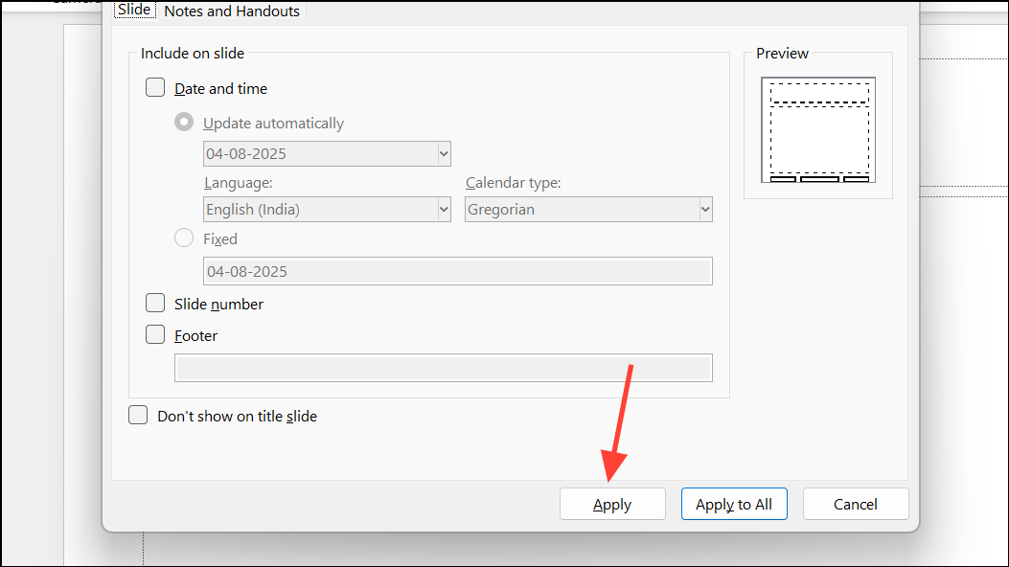Click the Language dropdown chevron arrow
This screenshot has height=567, width=1009.
tap(444, 210)
